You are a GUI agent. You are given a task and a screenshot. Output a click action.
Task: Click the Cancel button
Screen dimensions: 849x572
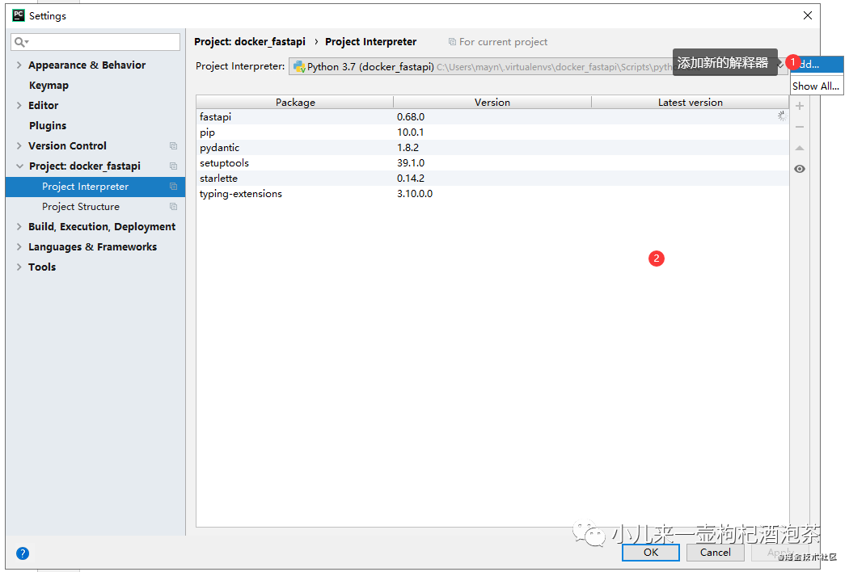[x=715, y=552]
